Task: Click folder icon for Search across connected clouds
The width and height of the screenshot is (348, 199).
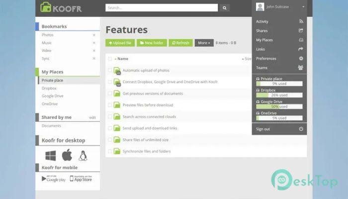Action: [117, 116]
